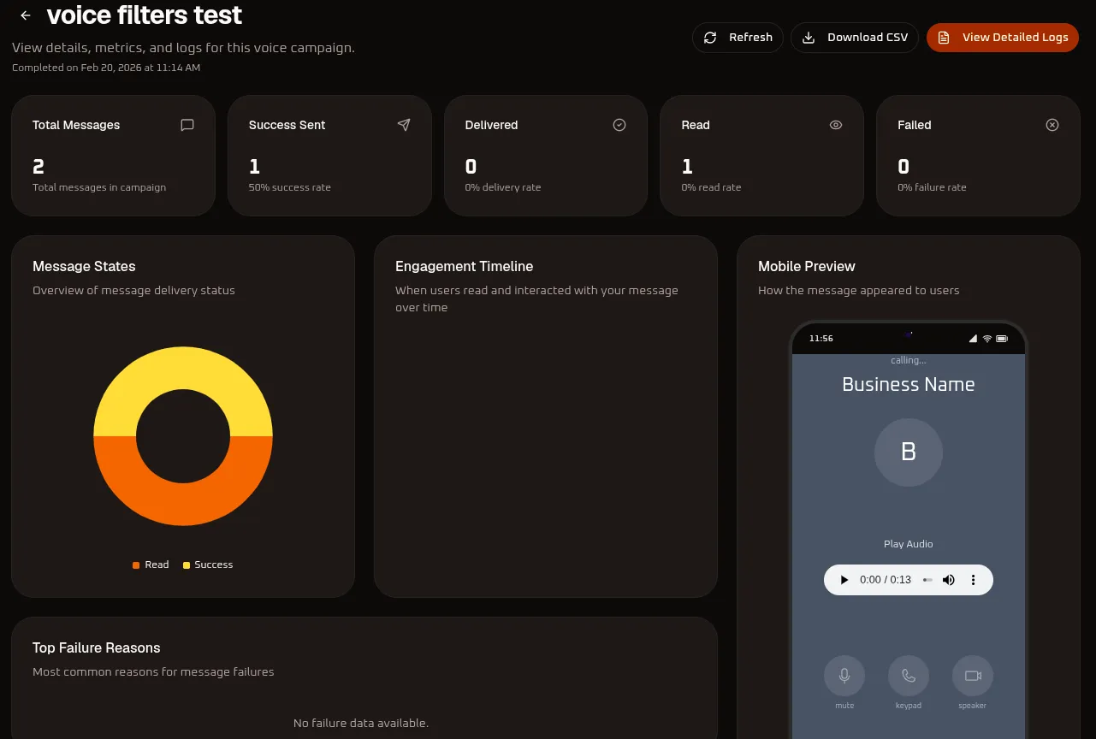Click the 'voice filters test' title

click(145, 15)
